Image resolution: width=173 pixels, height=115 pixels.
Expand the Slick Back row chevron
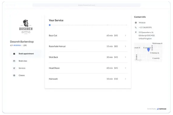(x=125, y=57)
